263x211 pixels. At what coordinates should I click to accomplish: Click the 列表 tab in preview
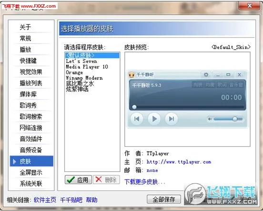pyautogui.click(x=198, y=85)
